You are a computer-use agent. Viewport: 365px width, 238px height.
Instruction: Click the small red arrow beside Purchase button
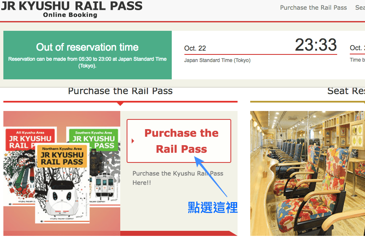pos(132,141)
